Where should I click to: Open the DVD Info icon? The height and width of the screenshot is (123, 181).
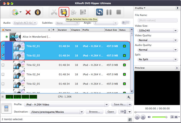pyautogui.click(x=38, y=12)
